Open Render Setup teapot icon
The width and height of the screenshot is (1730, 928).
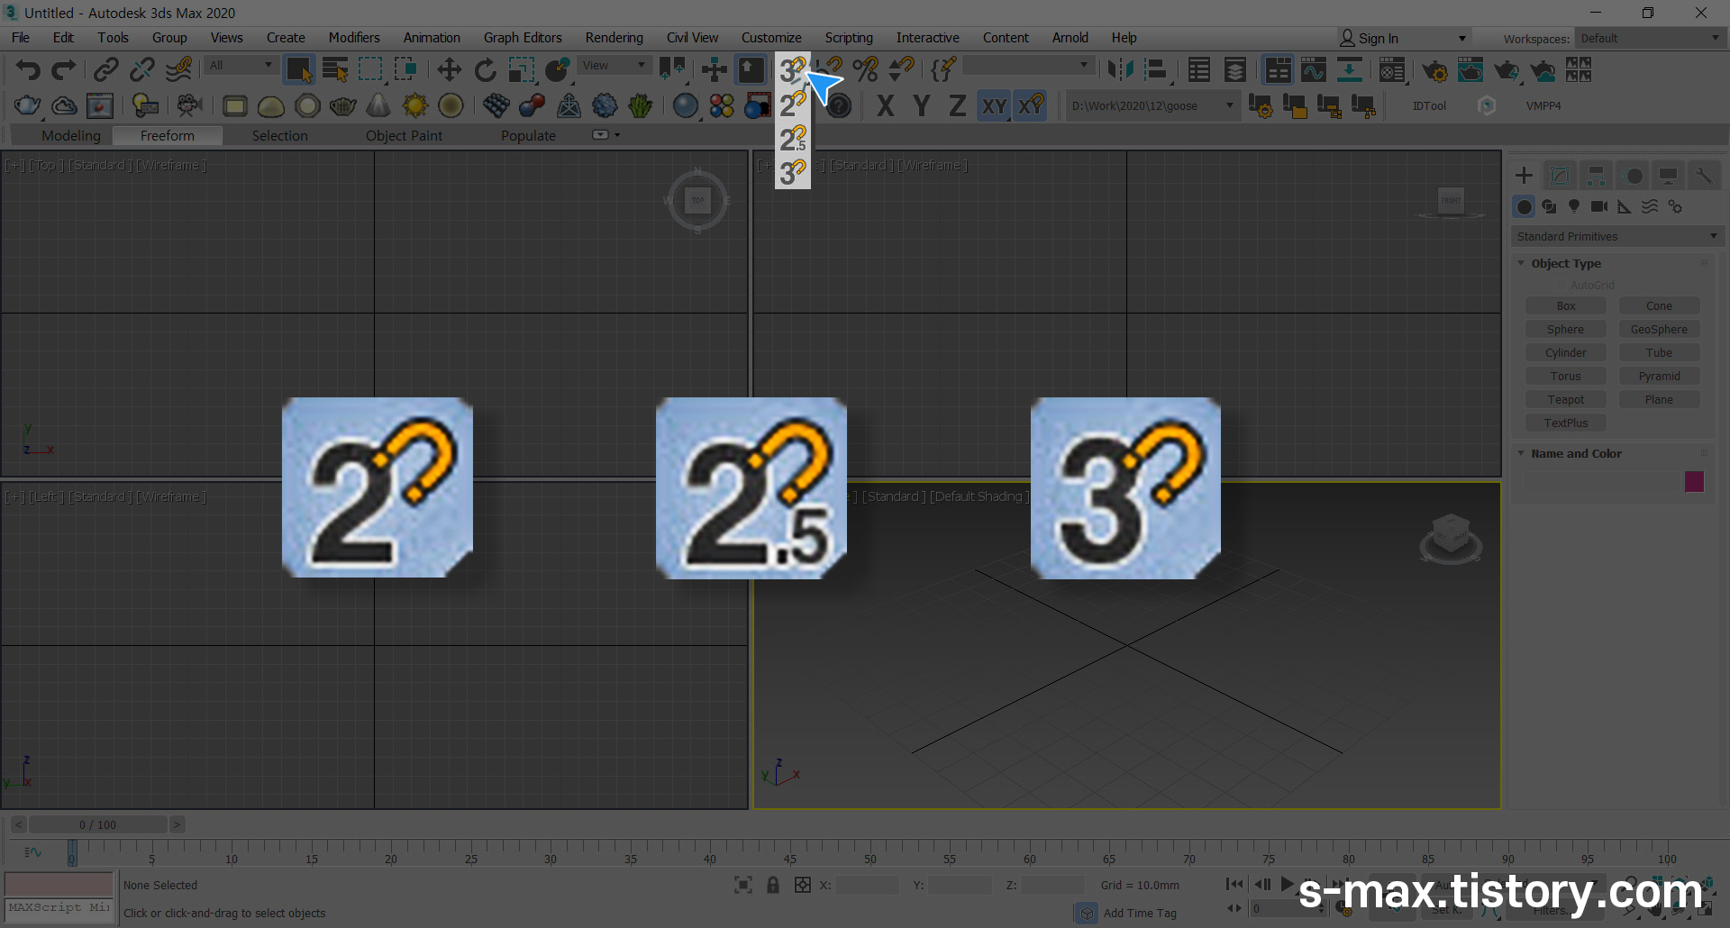click(1434, 69)
